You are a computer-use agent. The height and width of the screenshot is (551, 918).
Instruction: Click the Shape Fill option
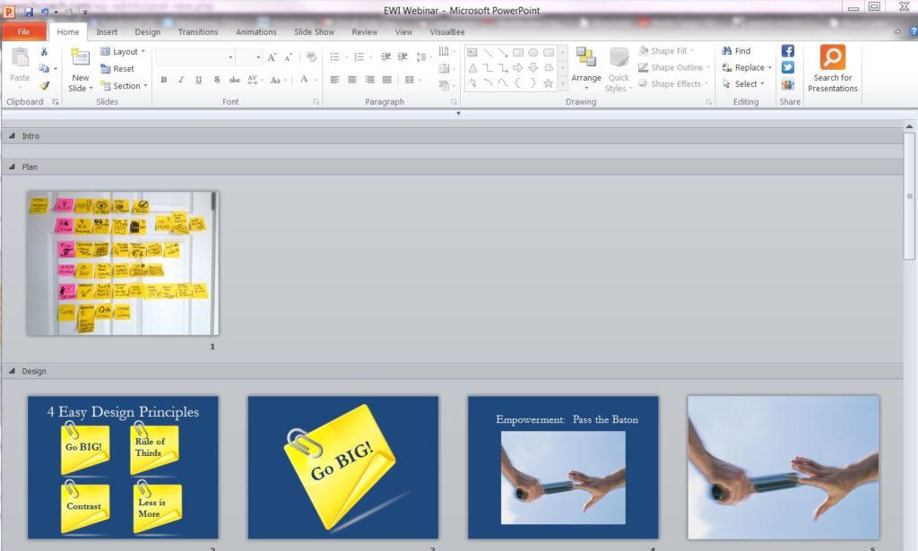coord(668,50)
